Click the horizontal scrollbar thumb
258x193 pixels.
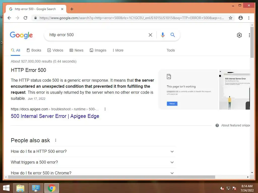tap(112, 177)
